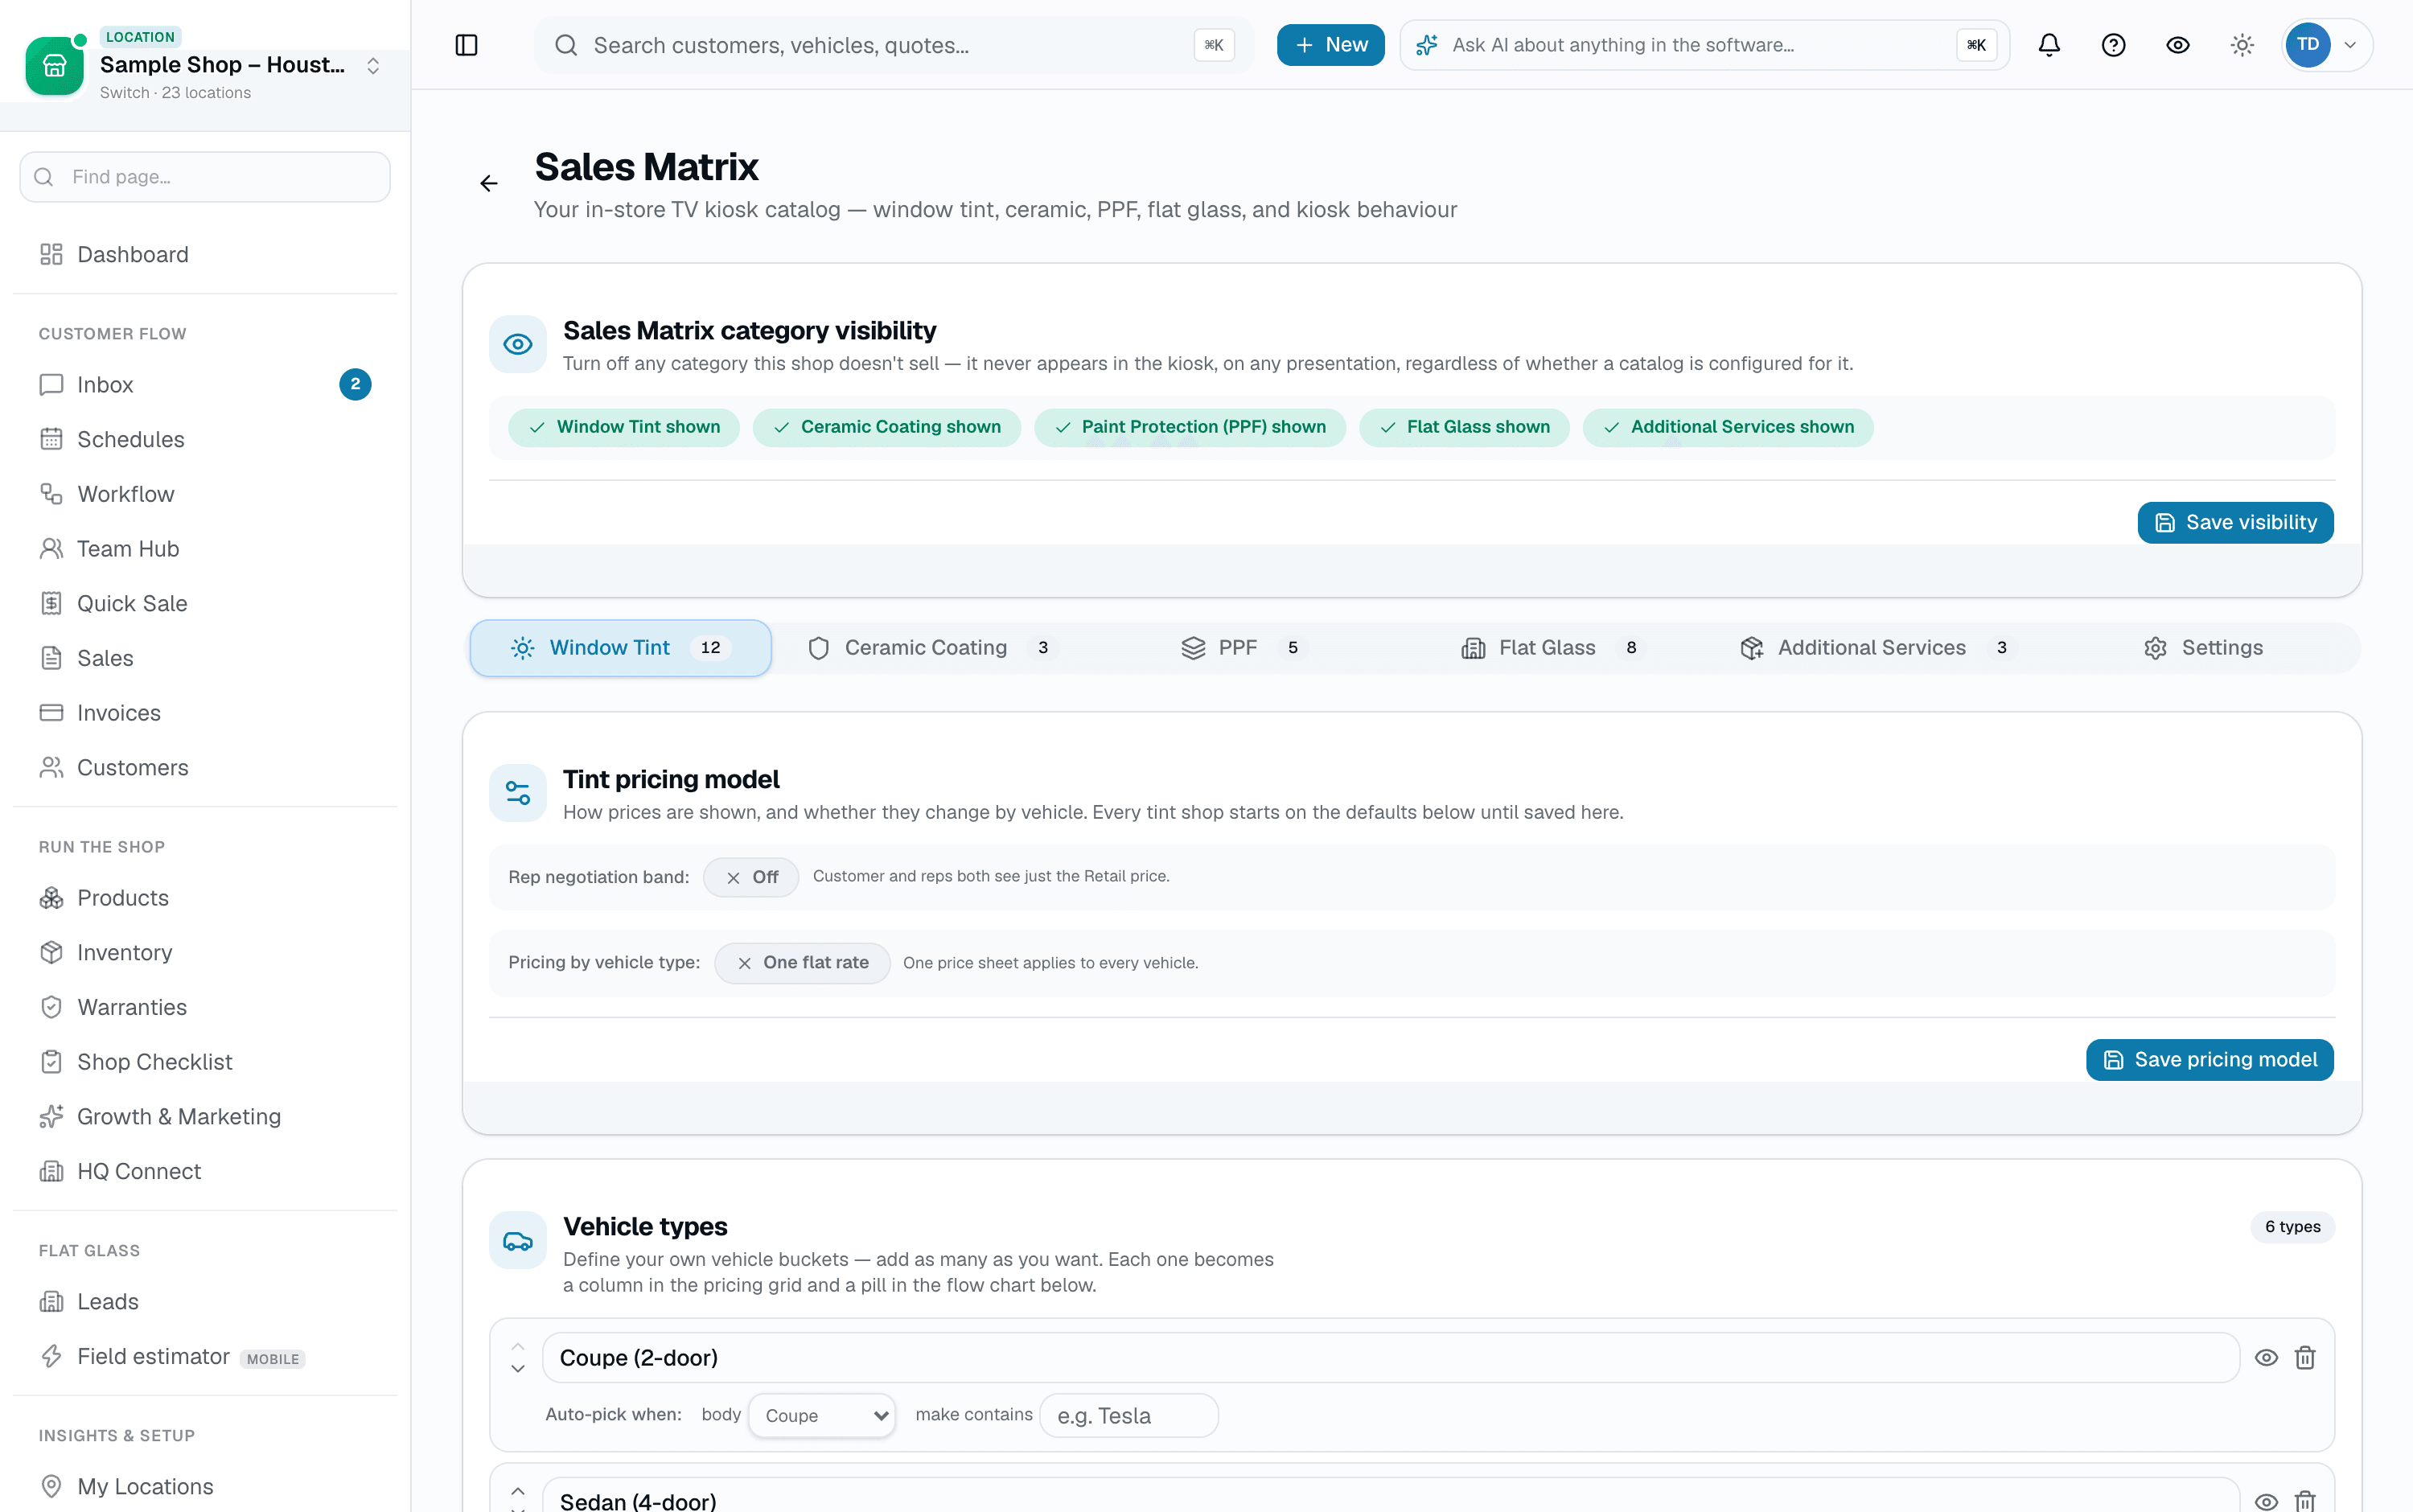Toggle the sidebar panel icon
The width and height of the screenshot is (2413, 1512).
(x=466, y=45)
